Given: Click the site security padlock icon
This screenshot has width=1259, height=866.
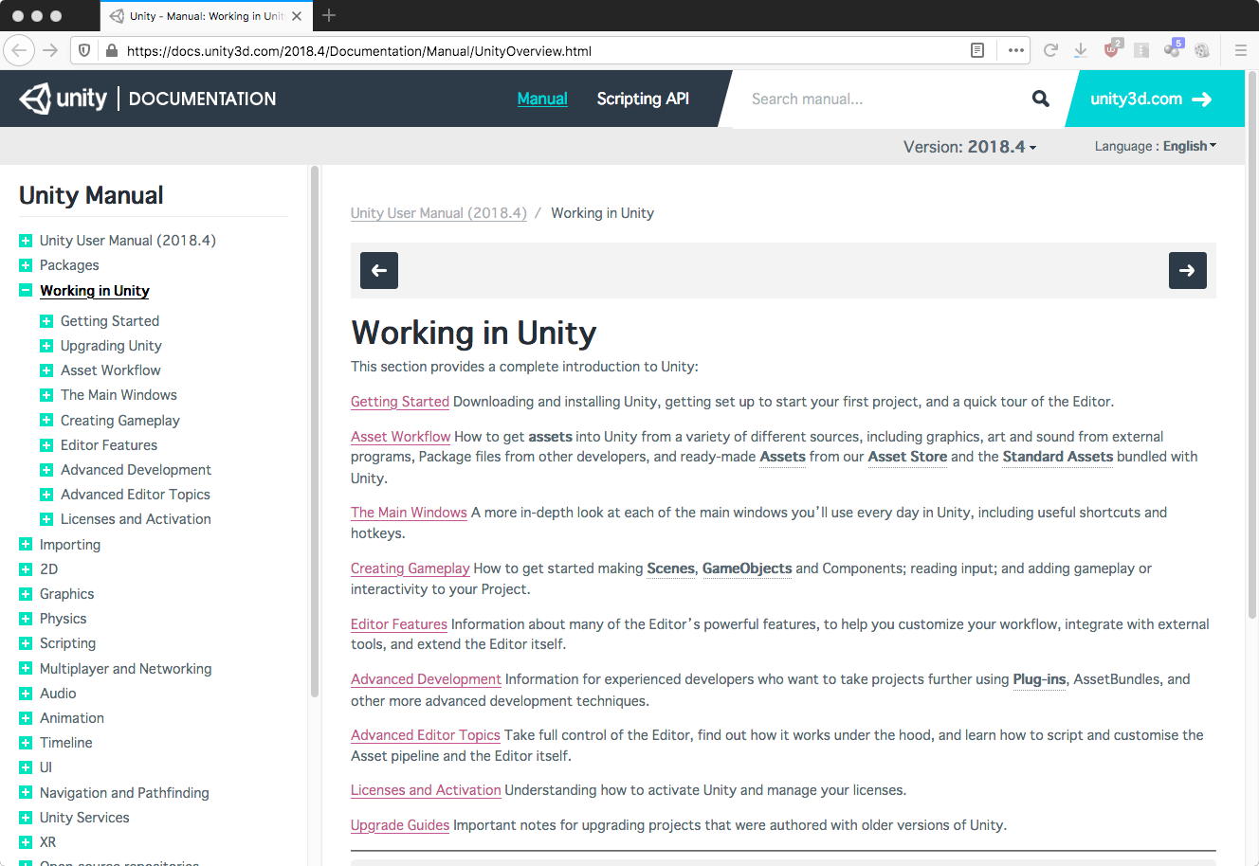Looking at the screenshot, I should 111,51.
